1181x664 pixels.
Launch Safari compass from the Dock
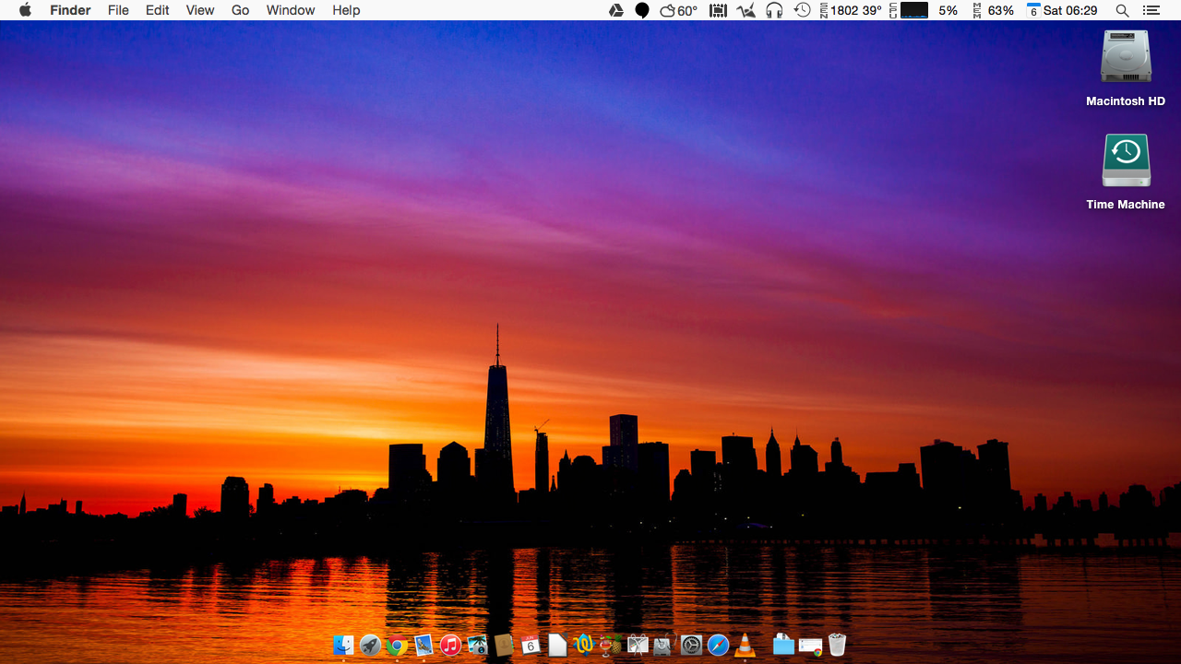(718, 645)
